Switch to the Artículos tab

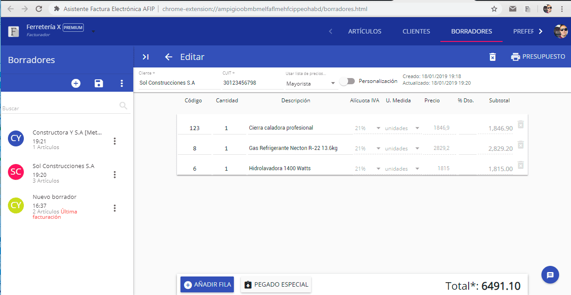point(364,31)
